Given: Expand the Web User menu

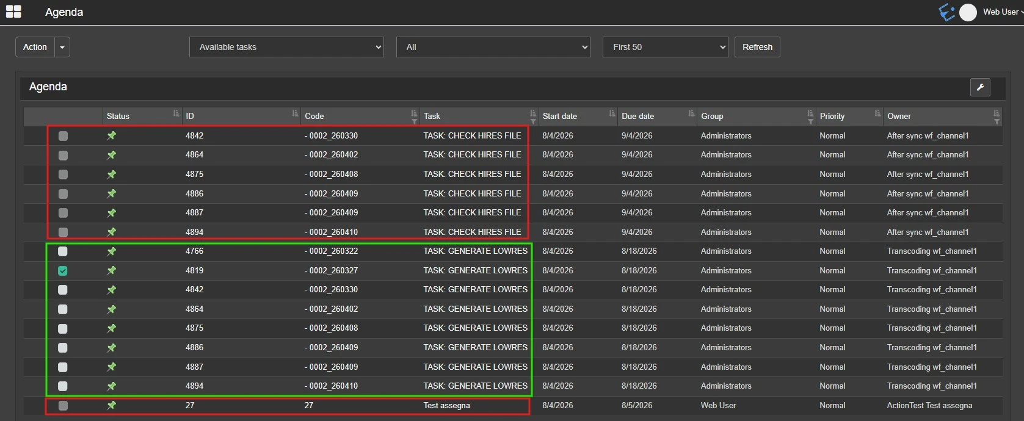Looking at the screenshot, I should click(1003, 12).
